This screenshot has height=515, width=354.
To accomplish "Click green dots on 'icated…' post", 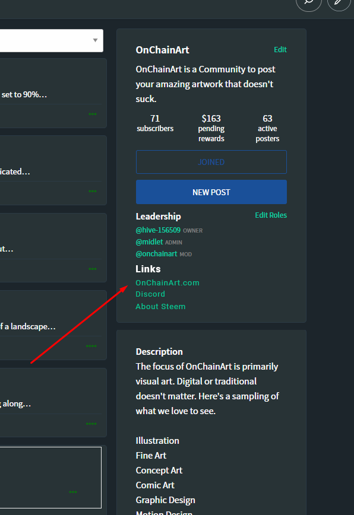I will (93, 191).
